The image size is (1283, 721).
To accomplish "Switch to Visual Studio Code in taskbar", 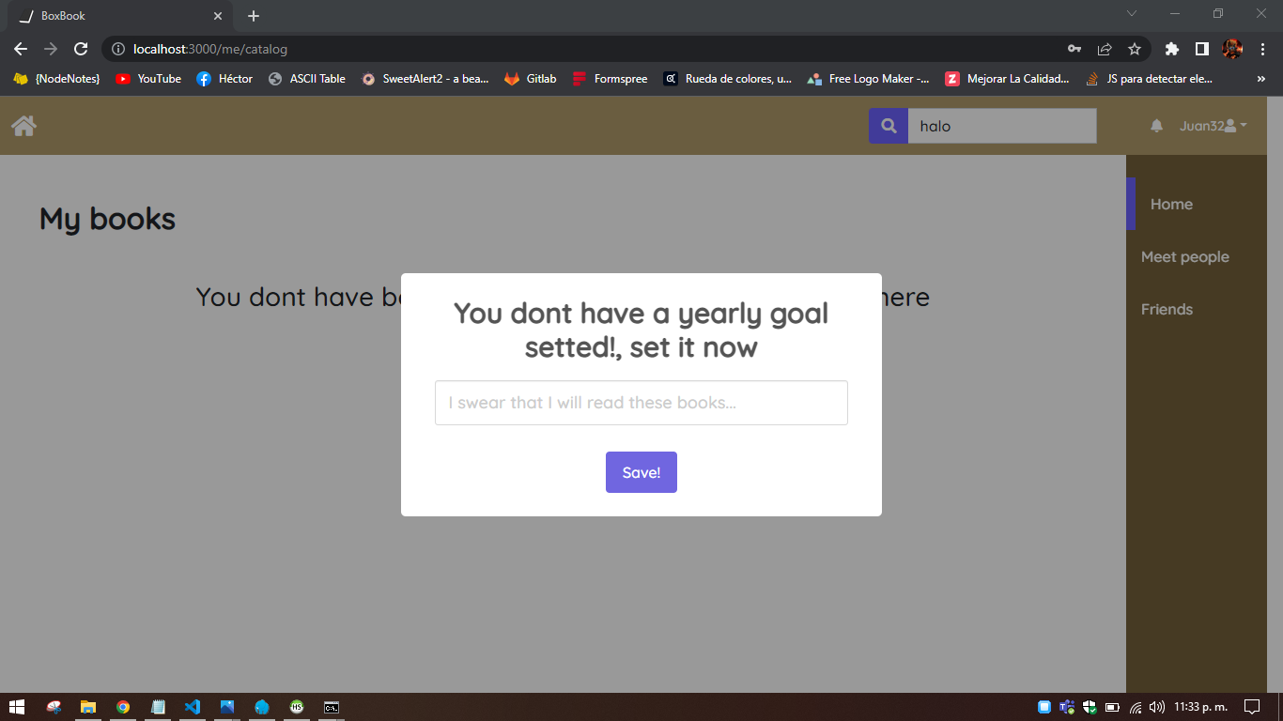I will point(193,707).
